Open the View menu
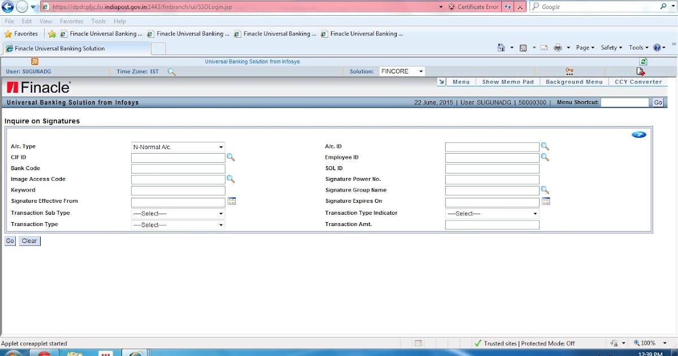 pos(46,21)
